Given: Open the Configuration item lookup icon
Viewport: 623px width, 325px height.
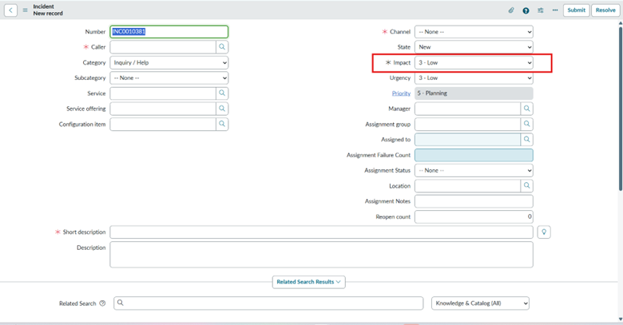Looking at the screenshot, I should (222, 124).
